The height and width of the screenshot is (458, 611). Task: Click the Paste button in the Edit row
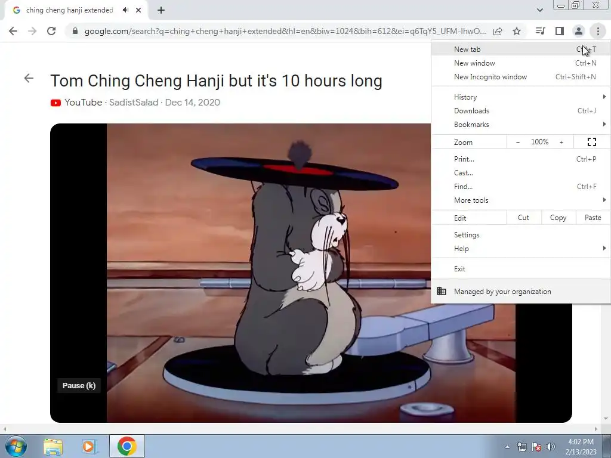click(593, 218)
